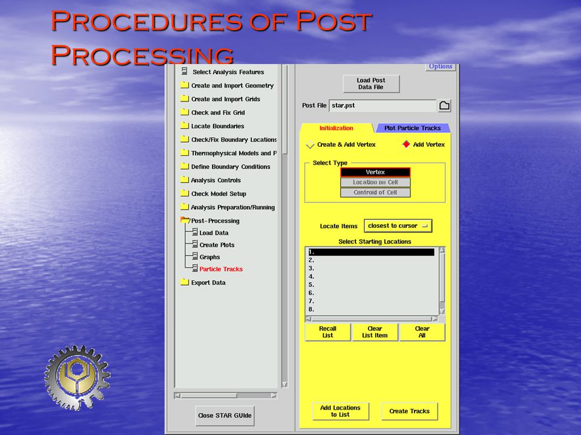Select starting location row 6
The width and height of the screenshot is (581, 435).
pyautogui.click(x=371, y=292)
